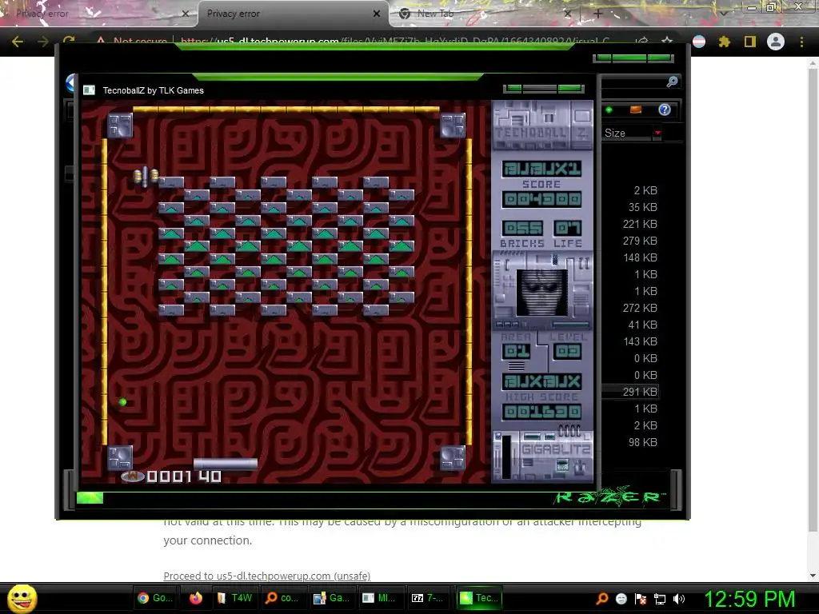819x614 pixels.
Task: Open the Not secure site info
Action: [132, 42]
